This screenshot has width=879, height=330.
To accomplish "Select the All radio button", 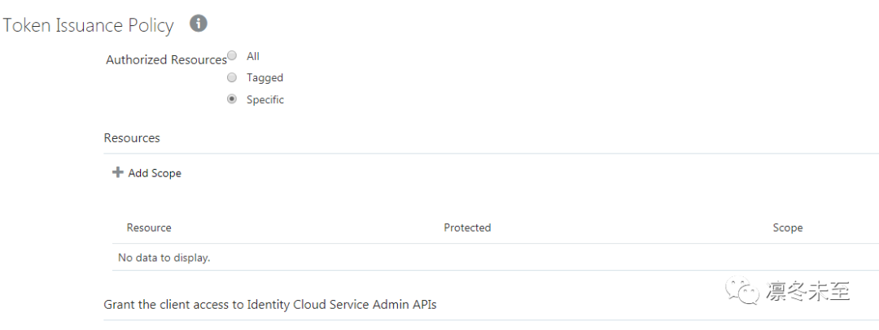I will pos(232,56).
